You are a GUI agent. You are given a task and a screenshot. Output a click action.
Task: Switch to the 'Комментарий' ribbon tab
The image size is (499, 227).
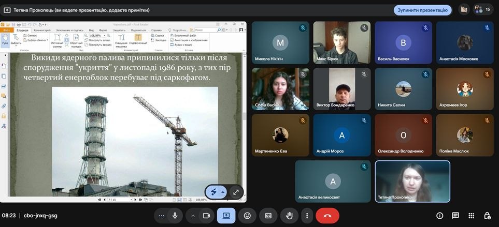[x=41, y=30]
